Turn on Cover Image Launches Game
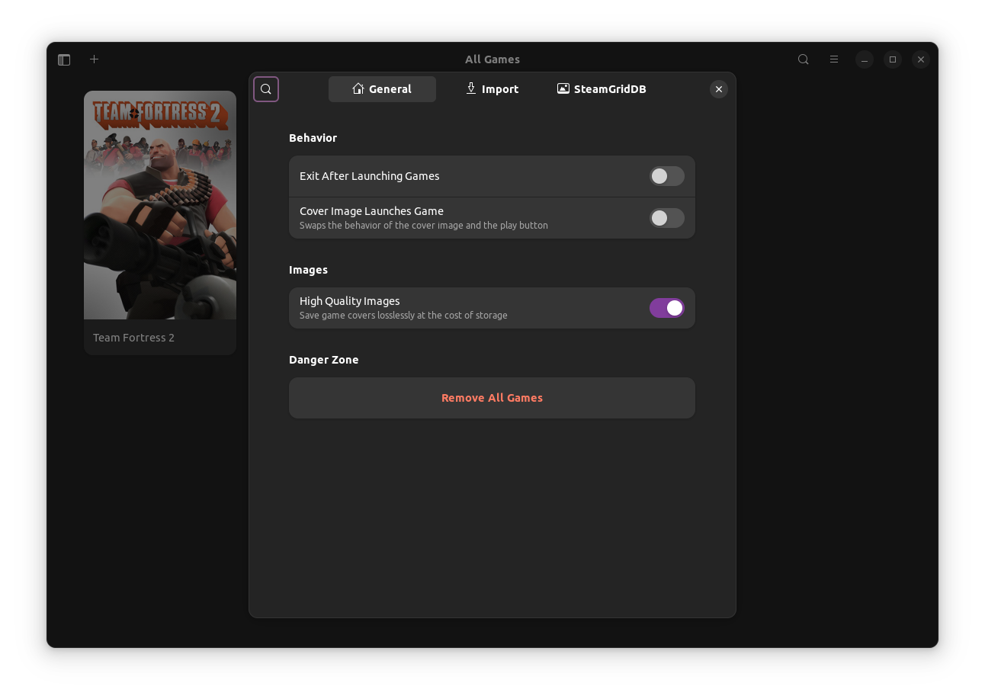985x699 pixels. (666, 218)
